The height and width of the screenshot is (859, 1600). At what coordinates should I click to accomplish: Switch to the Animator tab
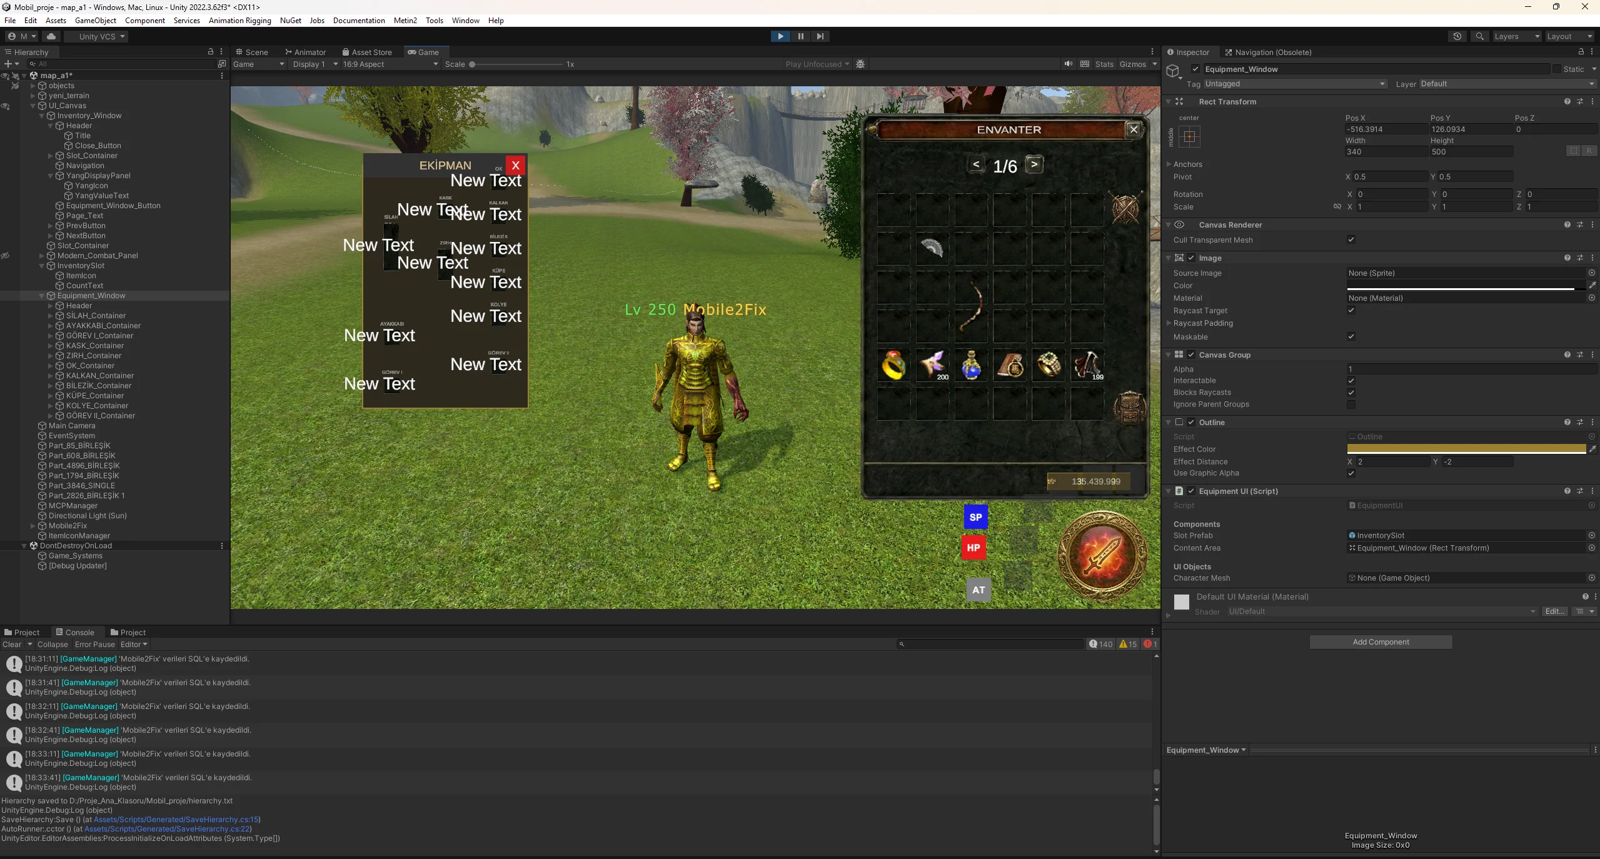pyautogui.click(x=305, y=52)
